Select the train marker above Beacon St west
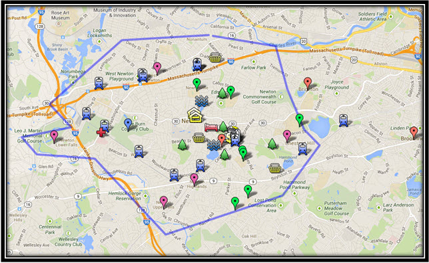This screenshot has height=263, width=429. click(x=139, y=151)
